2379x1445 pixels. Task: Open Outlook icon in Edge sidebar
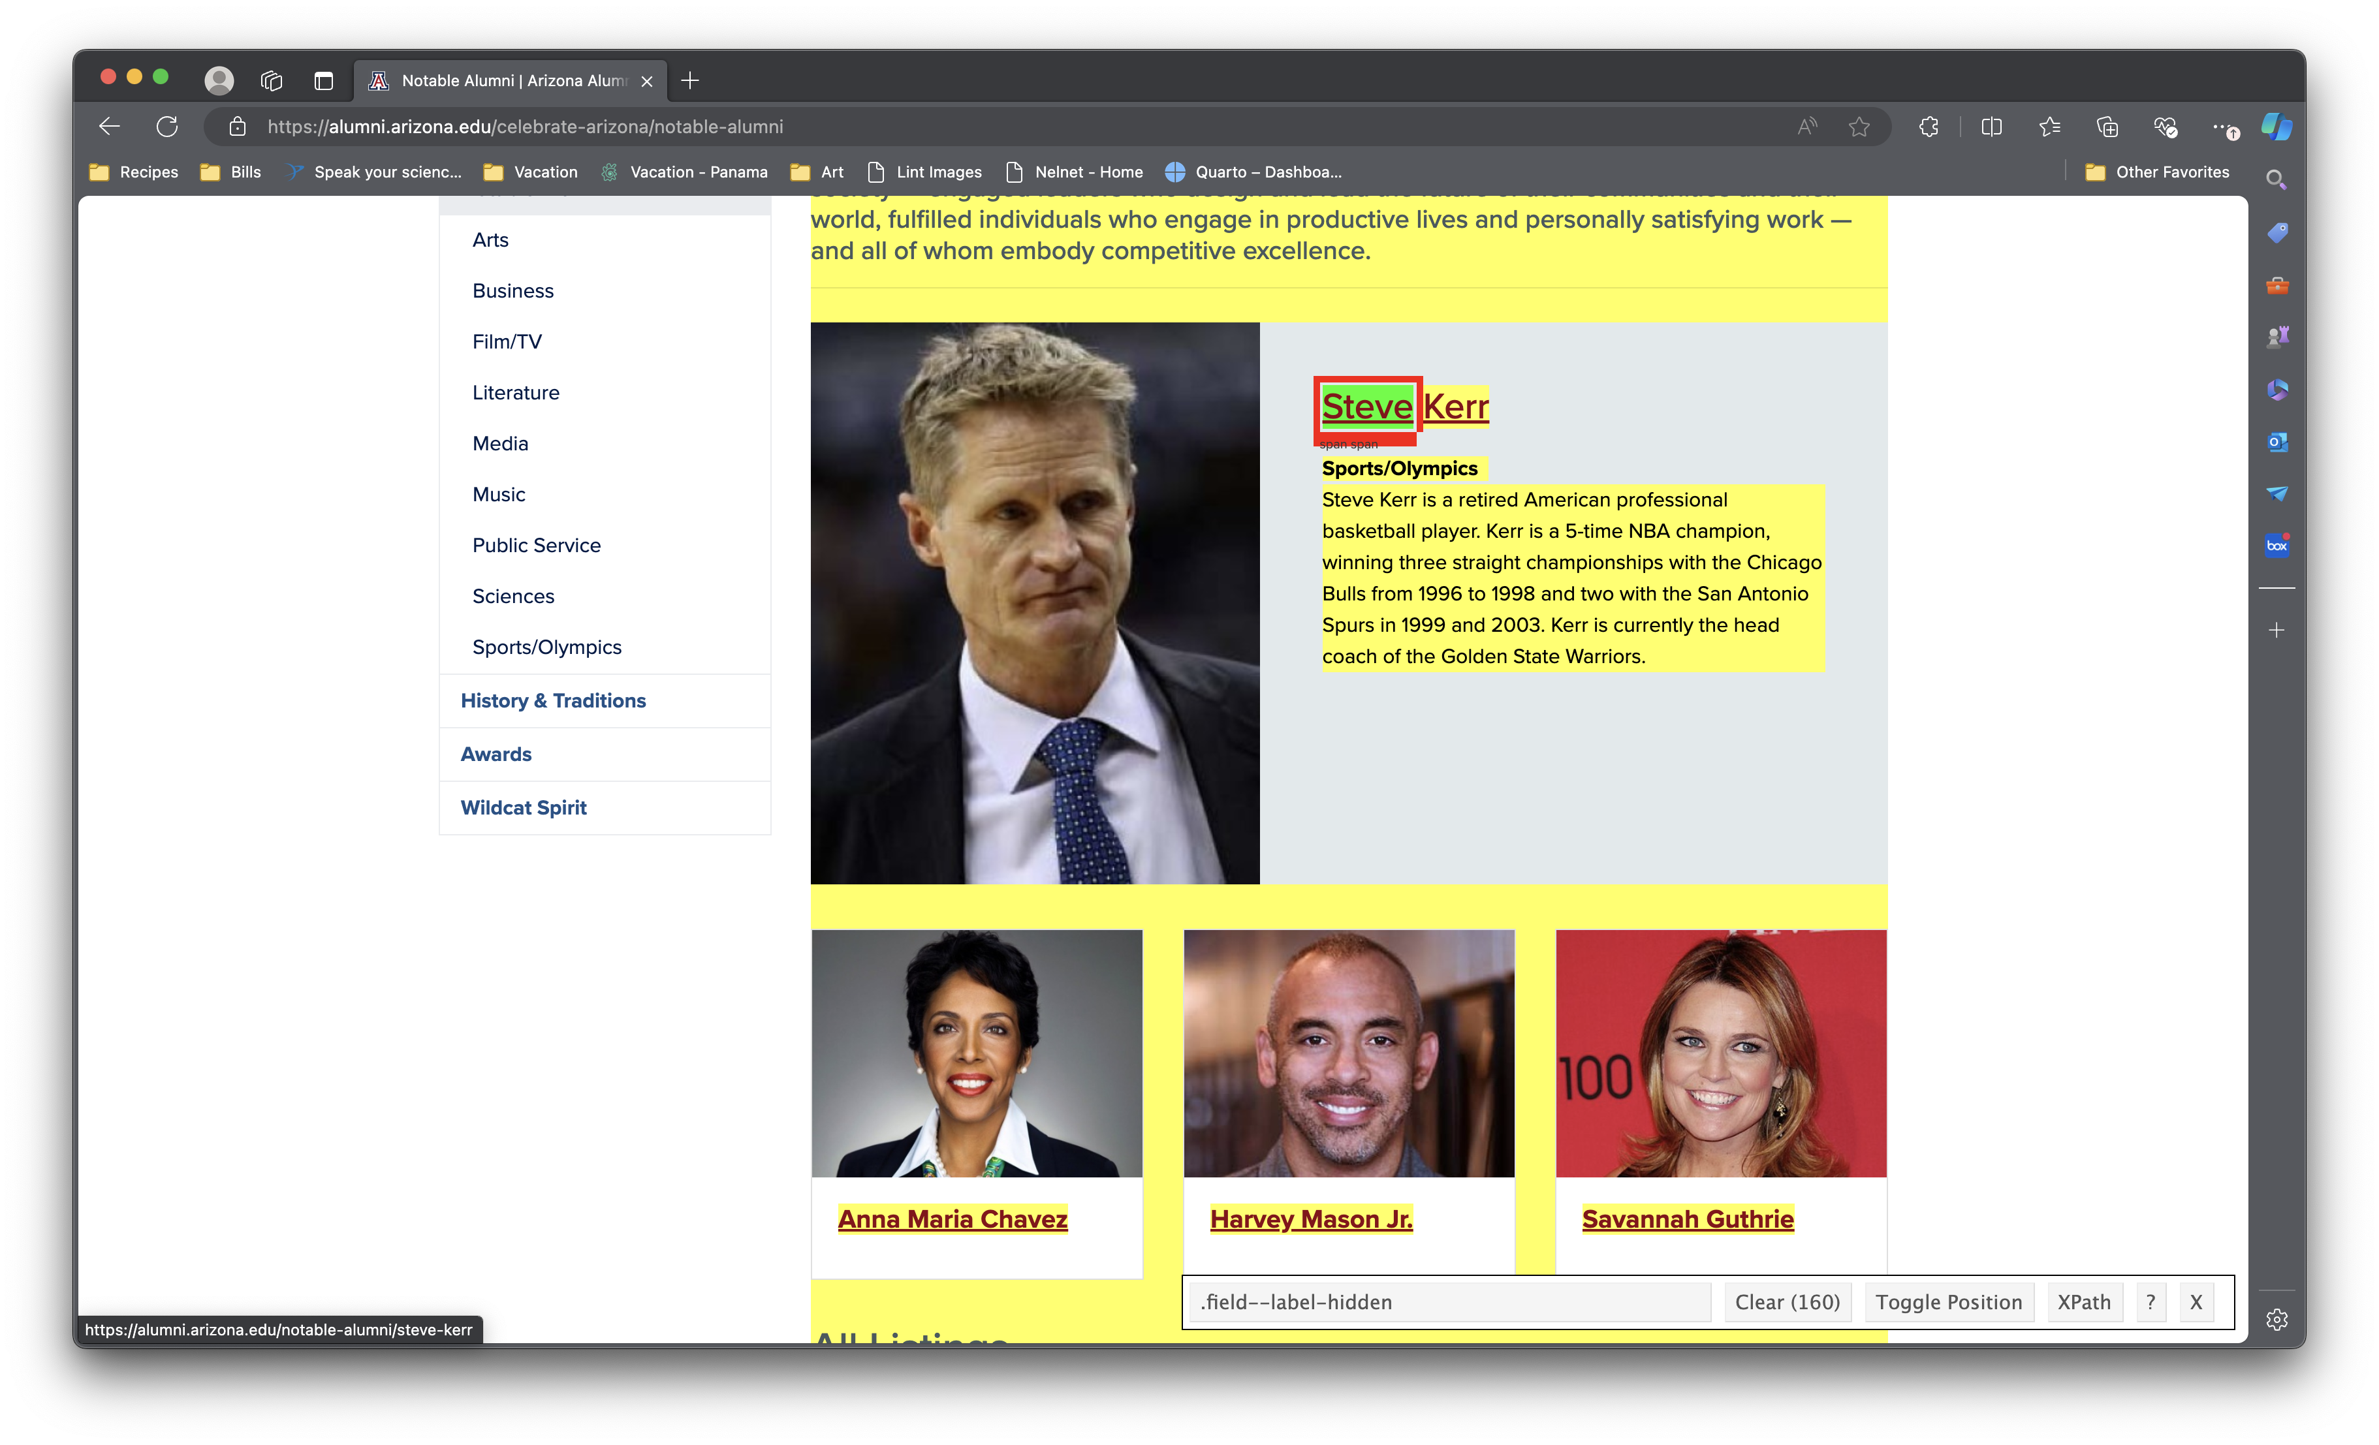click(x=2277, y=442)
